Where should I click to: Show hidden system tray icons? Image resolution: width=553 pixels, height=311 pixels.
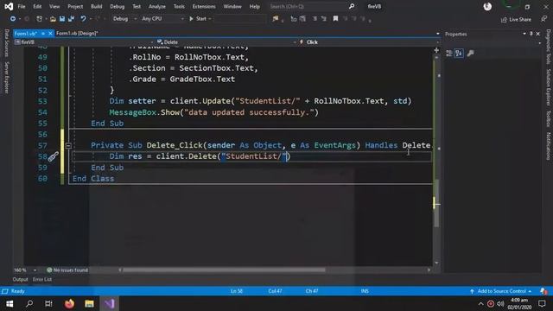click(480, 303)
